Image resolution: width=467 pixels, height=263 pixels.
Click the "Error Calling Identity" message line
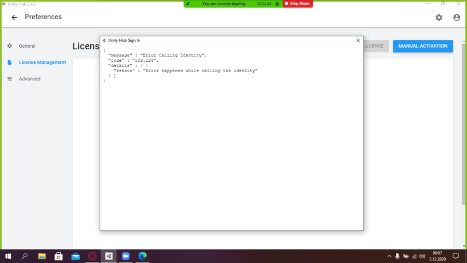pyautogui.click(x=157, y=55)
